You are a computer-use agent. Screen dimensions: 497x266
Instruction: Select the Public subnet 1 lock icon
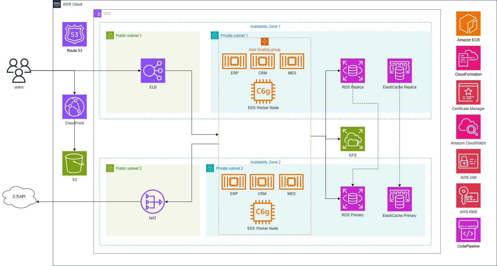click(x=110, y=35)
